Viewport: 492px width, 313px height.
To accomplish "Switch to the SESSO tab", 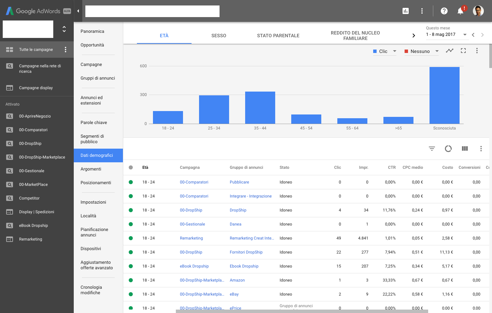I will (219, 36).
